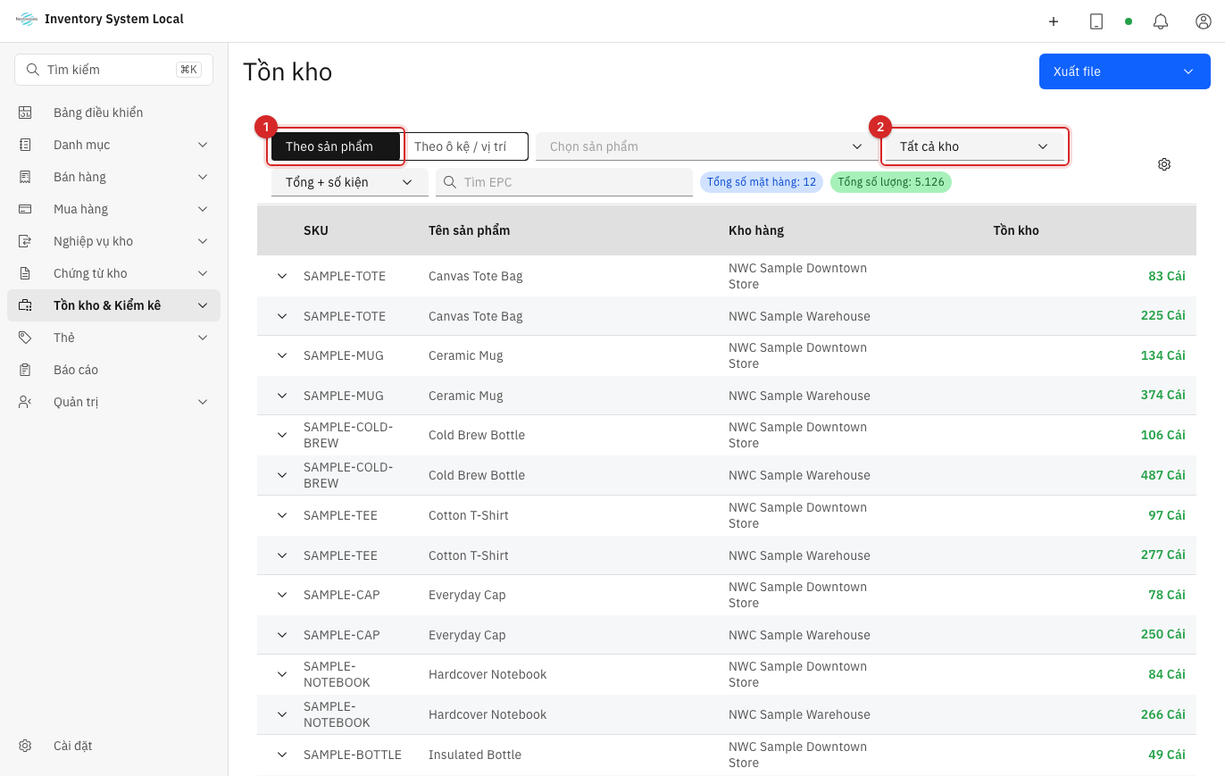
Task: Expand Ceramic Mug Downtown Store row
Action: (x=282, y=355)
